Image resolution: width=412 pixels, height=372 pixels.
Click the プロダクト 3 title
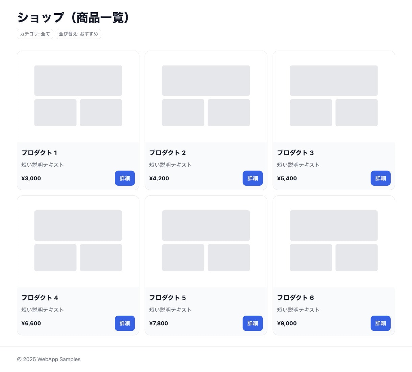295,153
